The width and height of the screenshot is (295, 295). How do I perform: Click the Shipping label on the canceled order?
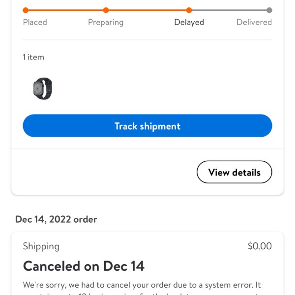(41, 246)
